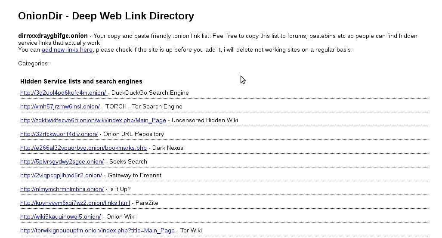Open the 'add new links here' link

67,50
